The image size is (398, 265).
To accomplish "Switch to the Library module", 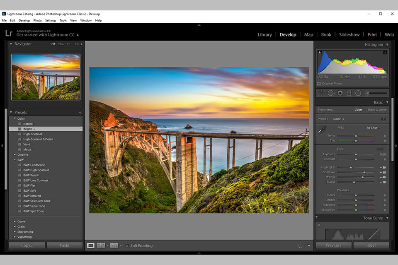I will [265, 34].
